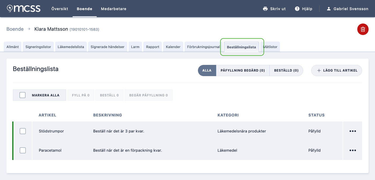Click the red trash delete icon
This screenshot has width=375, height=180.
coord(363,29)
